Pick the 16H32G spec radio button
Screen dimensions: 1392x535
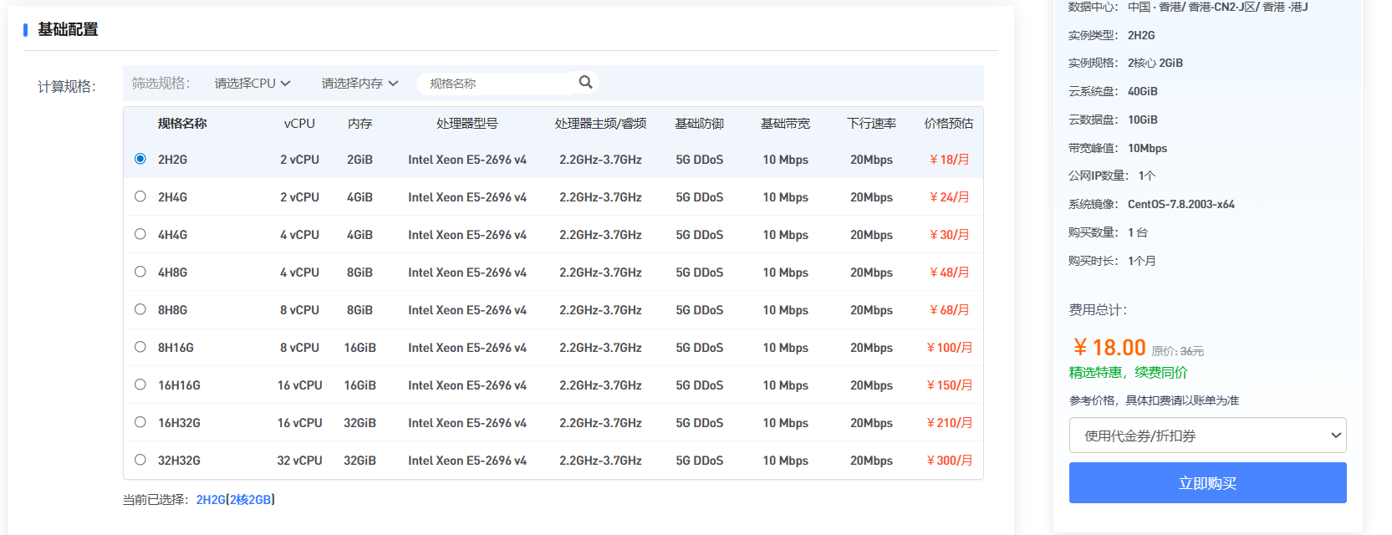(x=140, y=422)
